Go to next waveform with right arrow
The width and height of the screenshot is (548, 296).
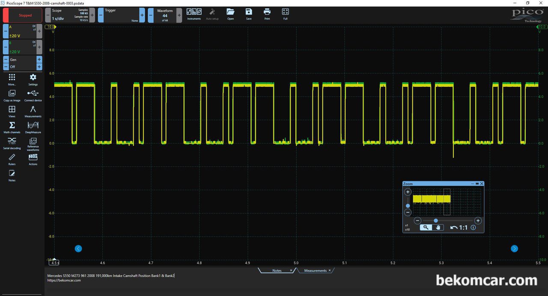pyautogui.click(x=514, y=249)
